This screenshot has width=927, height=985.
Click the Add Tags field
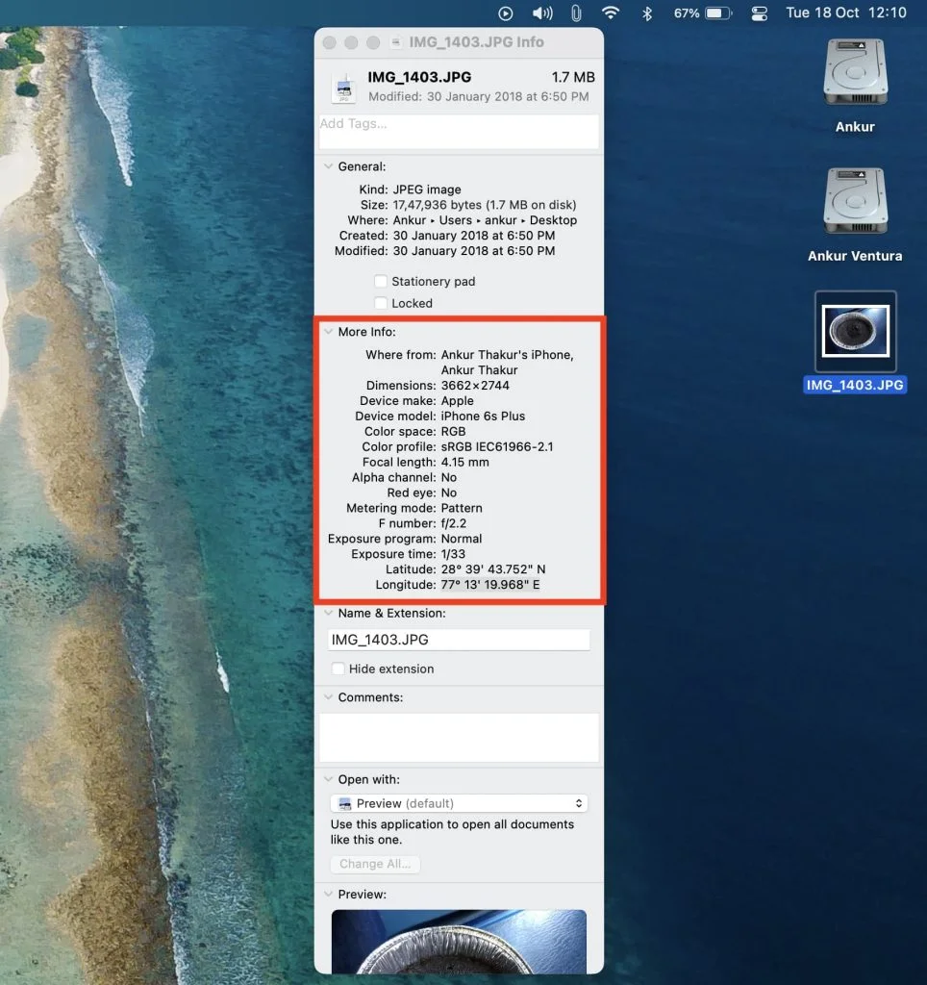tap(459, 131)
